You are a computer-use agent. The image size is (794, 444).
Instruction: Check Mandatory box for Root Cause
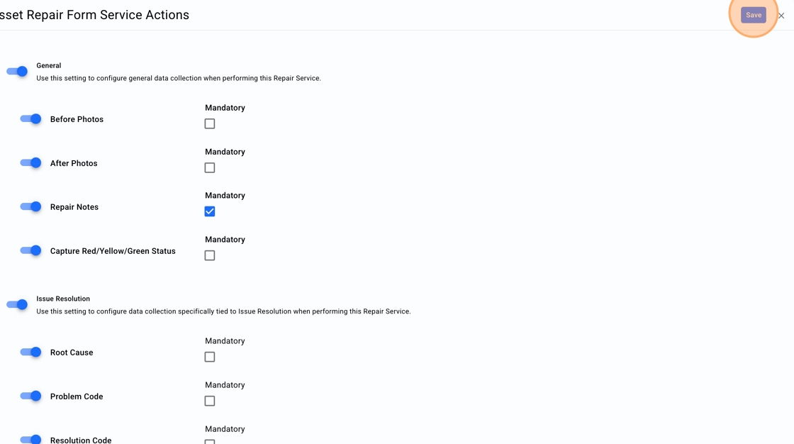(x=210, y=357)
